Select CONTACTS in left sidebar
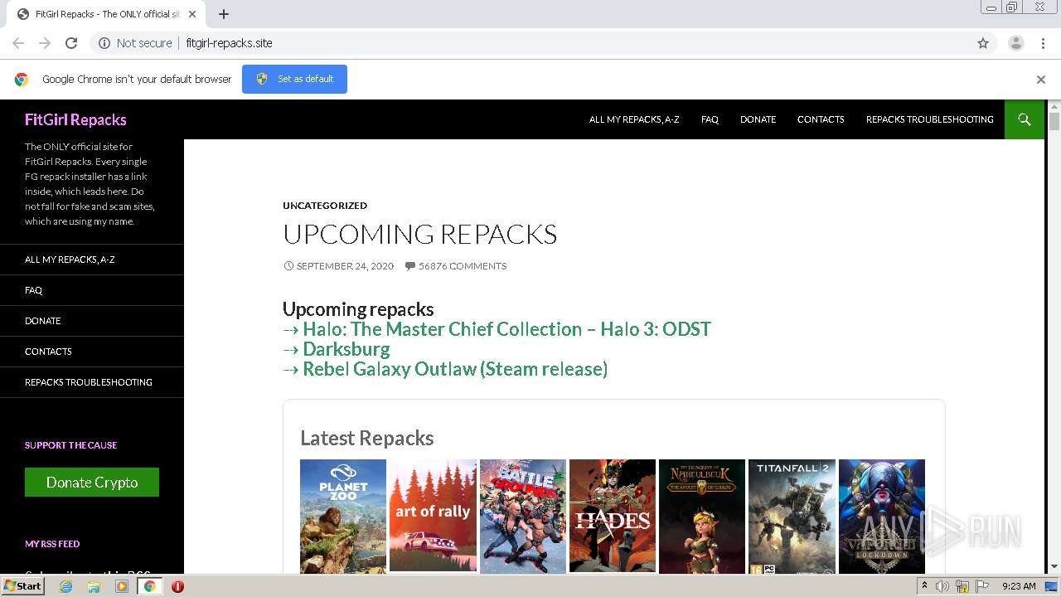This screenshot has height=597, width=1061. (48, 352)
